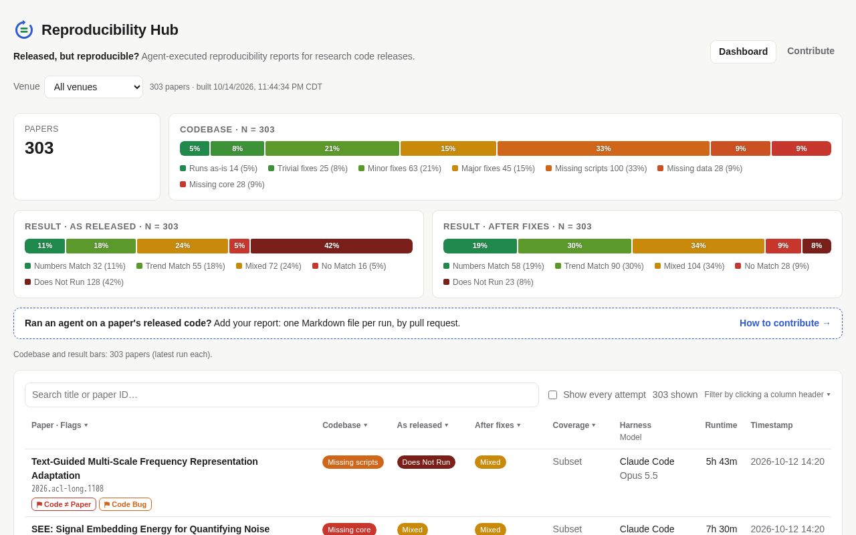
Task: Click the Code ≠ Paper flag badge
Action: [x=64, y=504]
